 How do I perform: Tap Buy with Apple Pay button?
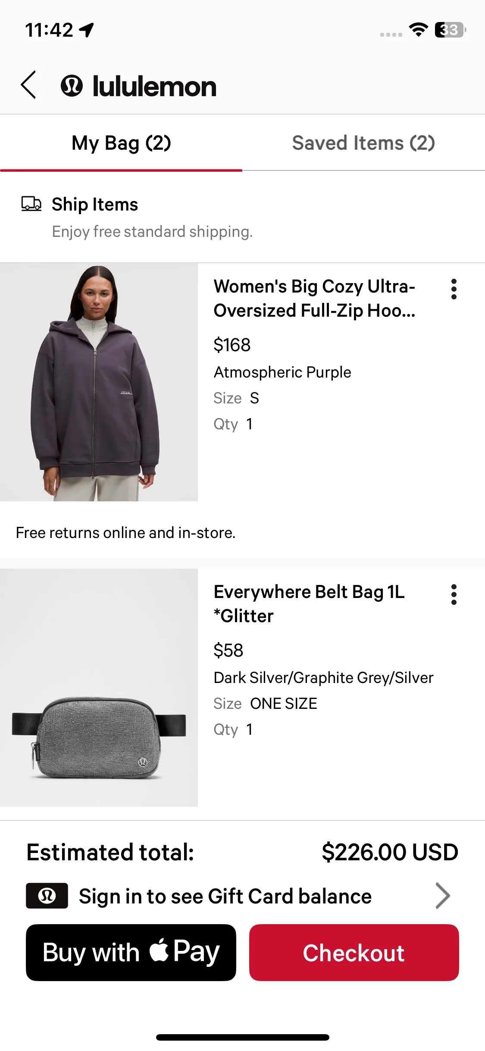[131, 953]
